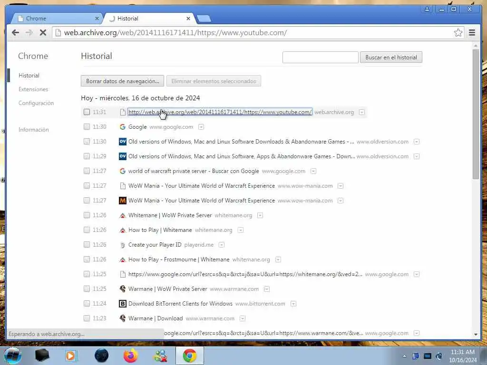Close the Chrome tab
487x365 pixels.
point(97,19)
